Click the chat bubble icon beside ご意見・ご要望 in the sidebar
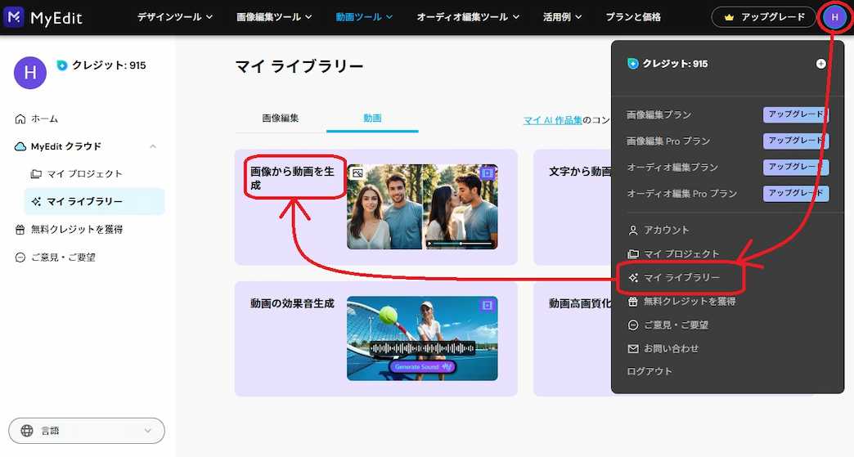The image size is (854, 457). [x=20, y=258]
